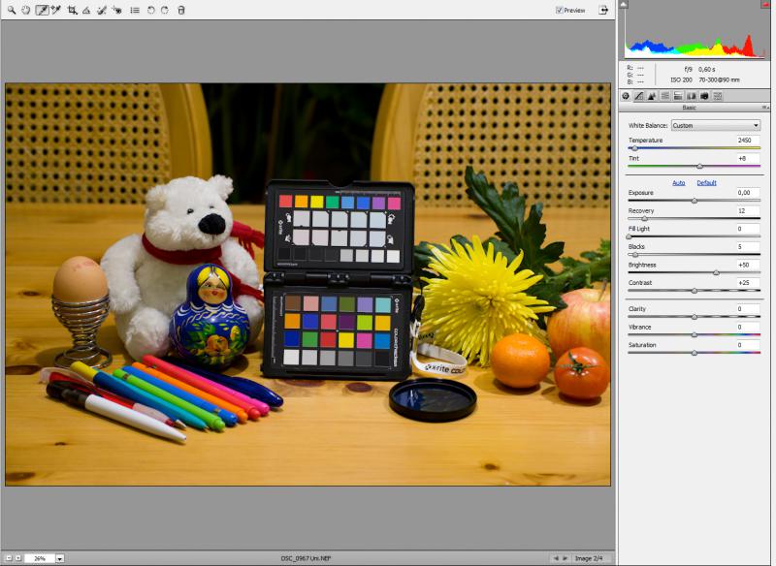
Task: Open the zoom level dropdown arrow
Action: point(59,558)
